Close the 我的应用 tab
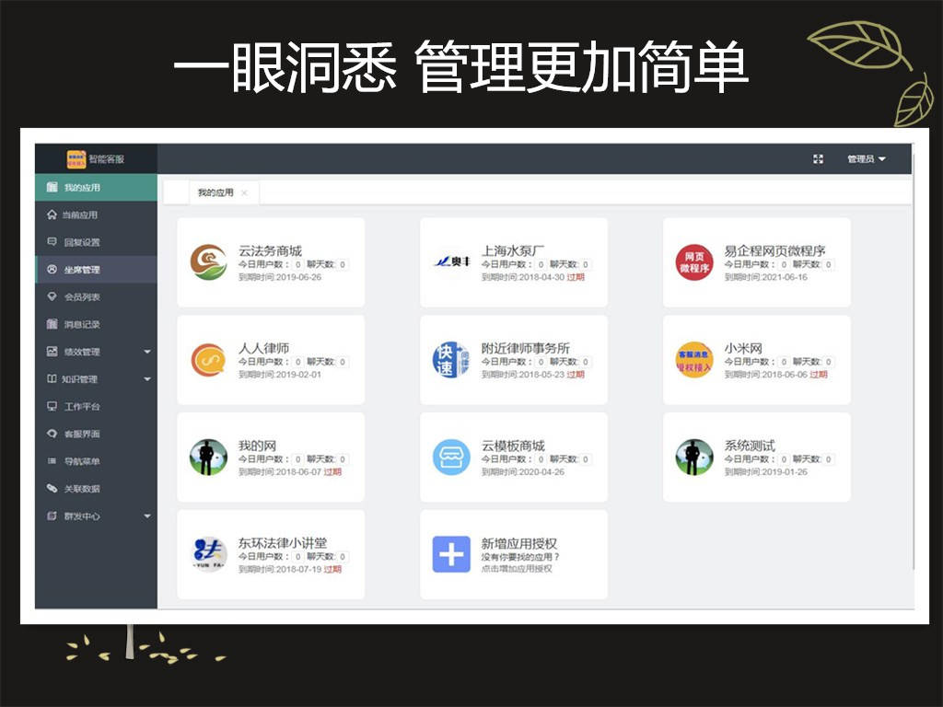 244,193
